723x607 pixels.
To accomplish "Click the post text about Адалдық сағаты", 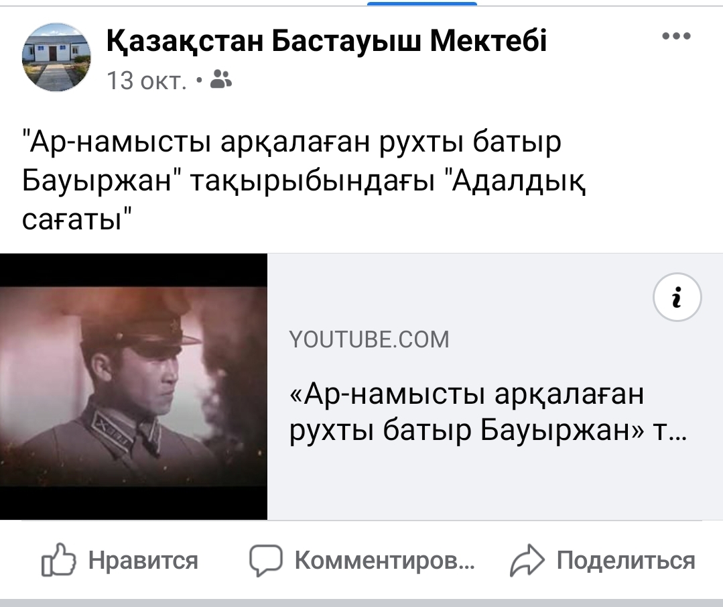I will coord(304,180).
